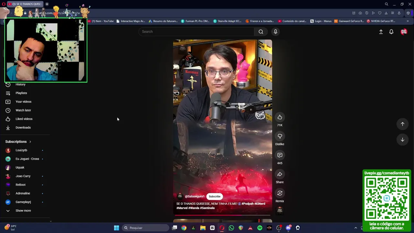Open Discord from the taskbar
This screenshot has height=233, width=414.
288,228
